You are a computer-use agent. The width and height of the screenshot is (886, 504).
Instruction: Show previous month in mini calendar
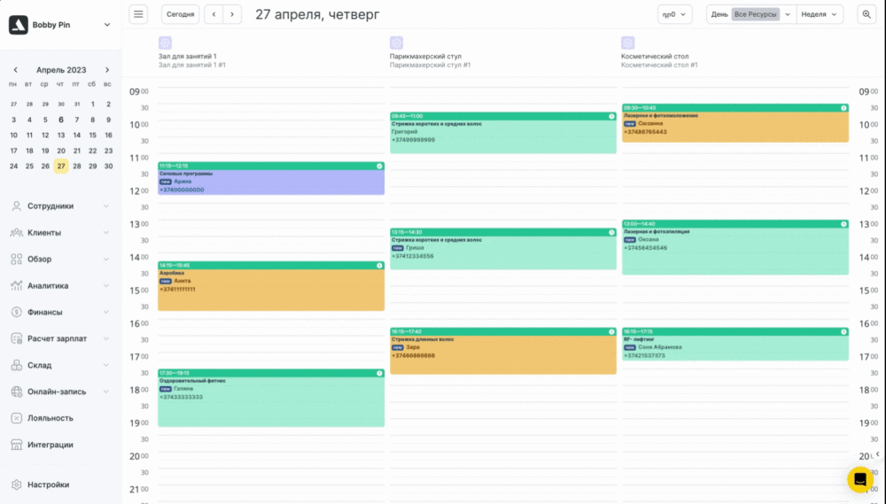tap(15, 70)
